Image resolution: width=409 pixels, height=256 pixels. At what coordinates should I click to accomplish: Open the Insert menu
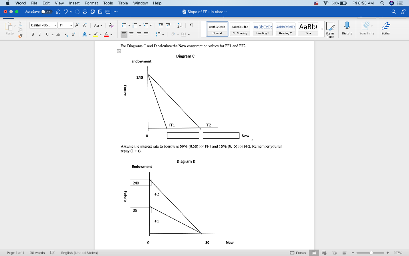point(74,3)
